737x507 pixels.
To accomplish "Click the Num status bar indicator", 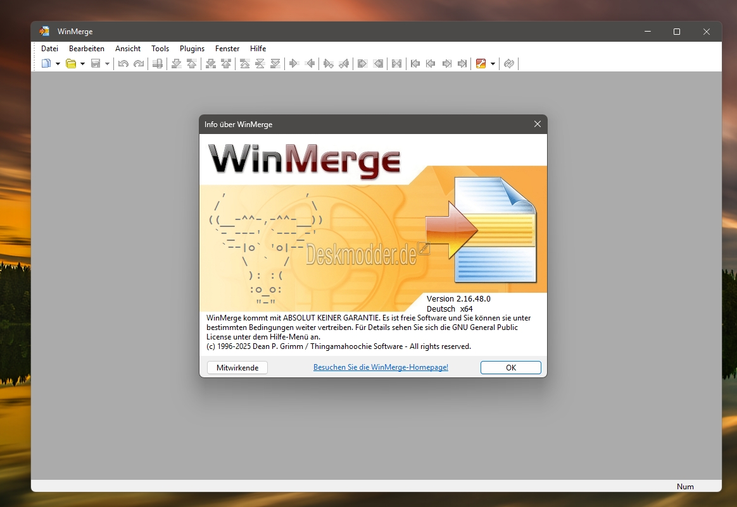I will 685,486.
